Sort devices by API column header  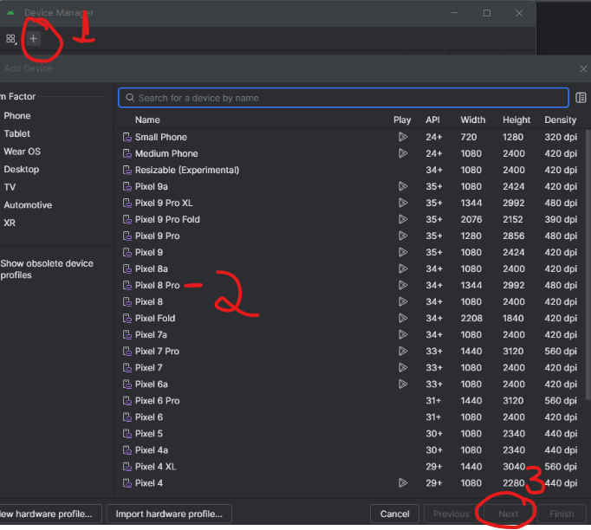(432, 120)
